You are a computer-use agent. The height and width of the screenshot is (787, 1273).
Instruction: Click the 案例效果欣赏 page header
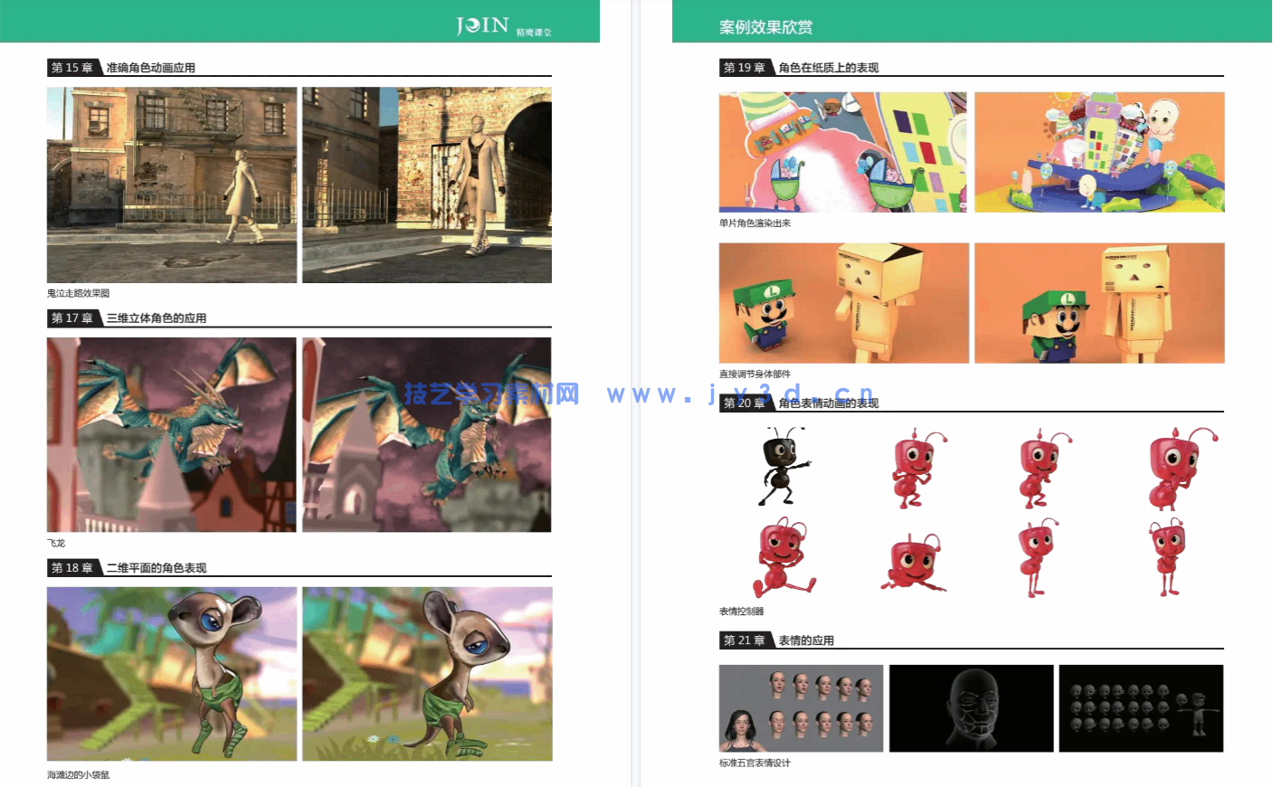765,27
